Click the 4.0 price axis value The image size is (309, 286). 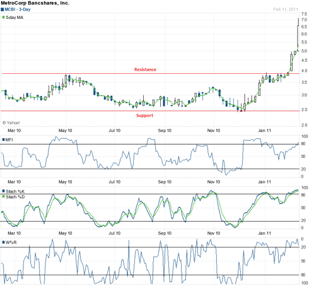click(304, 71)
